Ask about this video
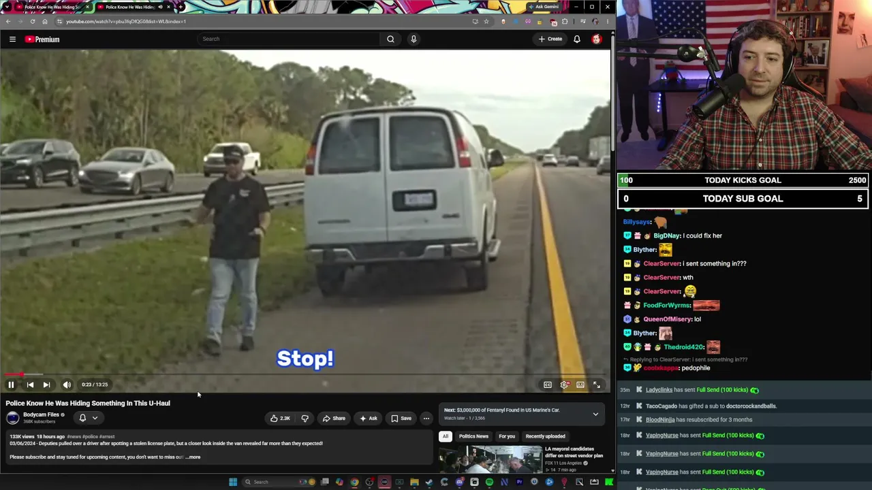The width and height of the screenshot is (872, 490). click(369, 419)
